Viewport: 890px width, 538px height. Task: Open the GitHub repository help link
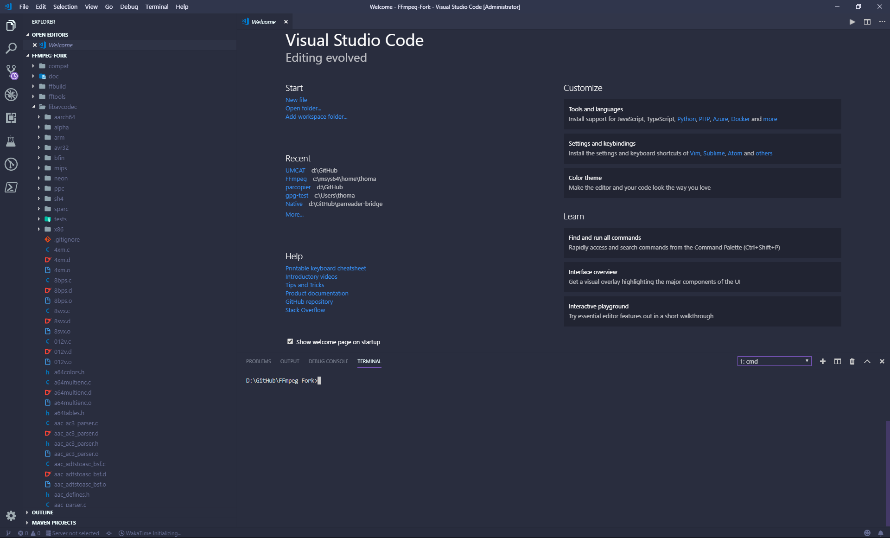point(309,301)
